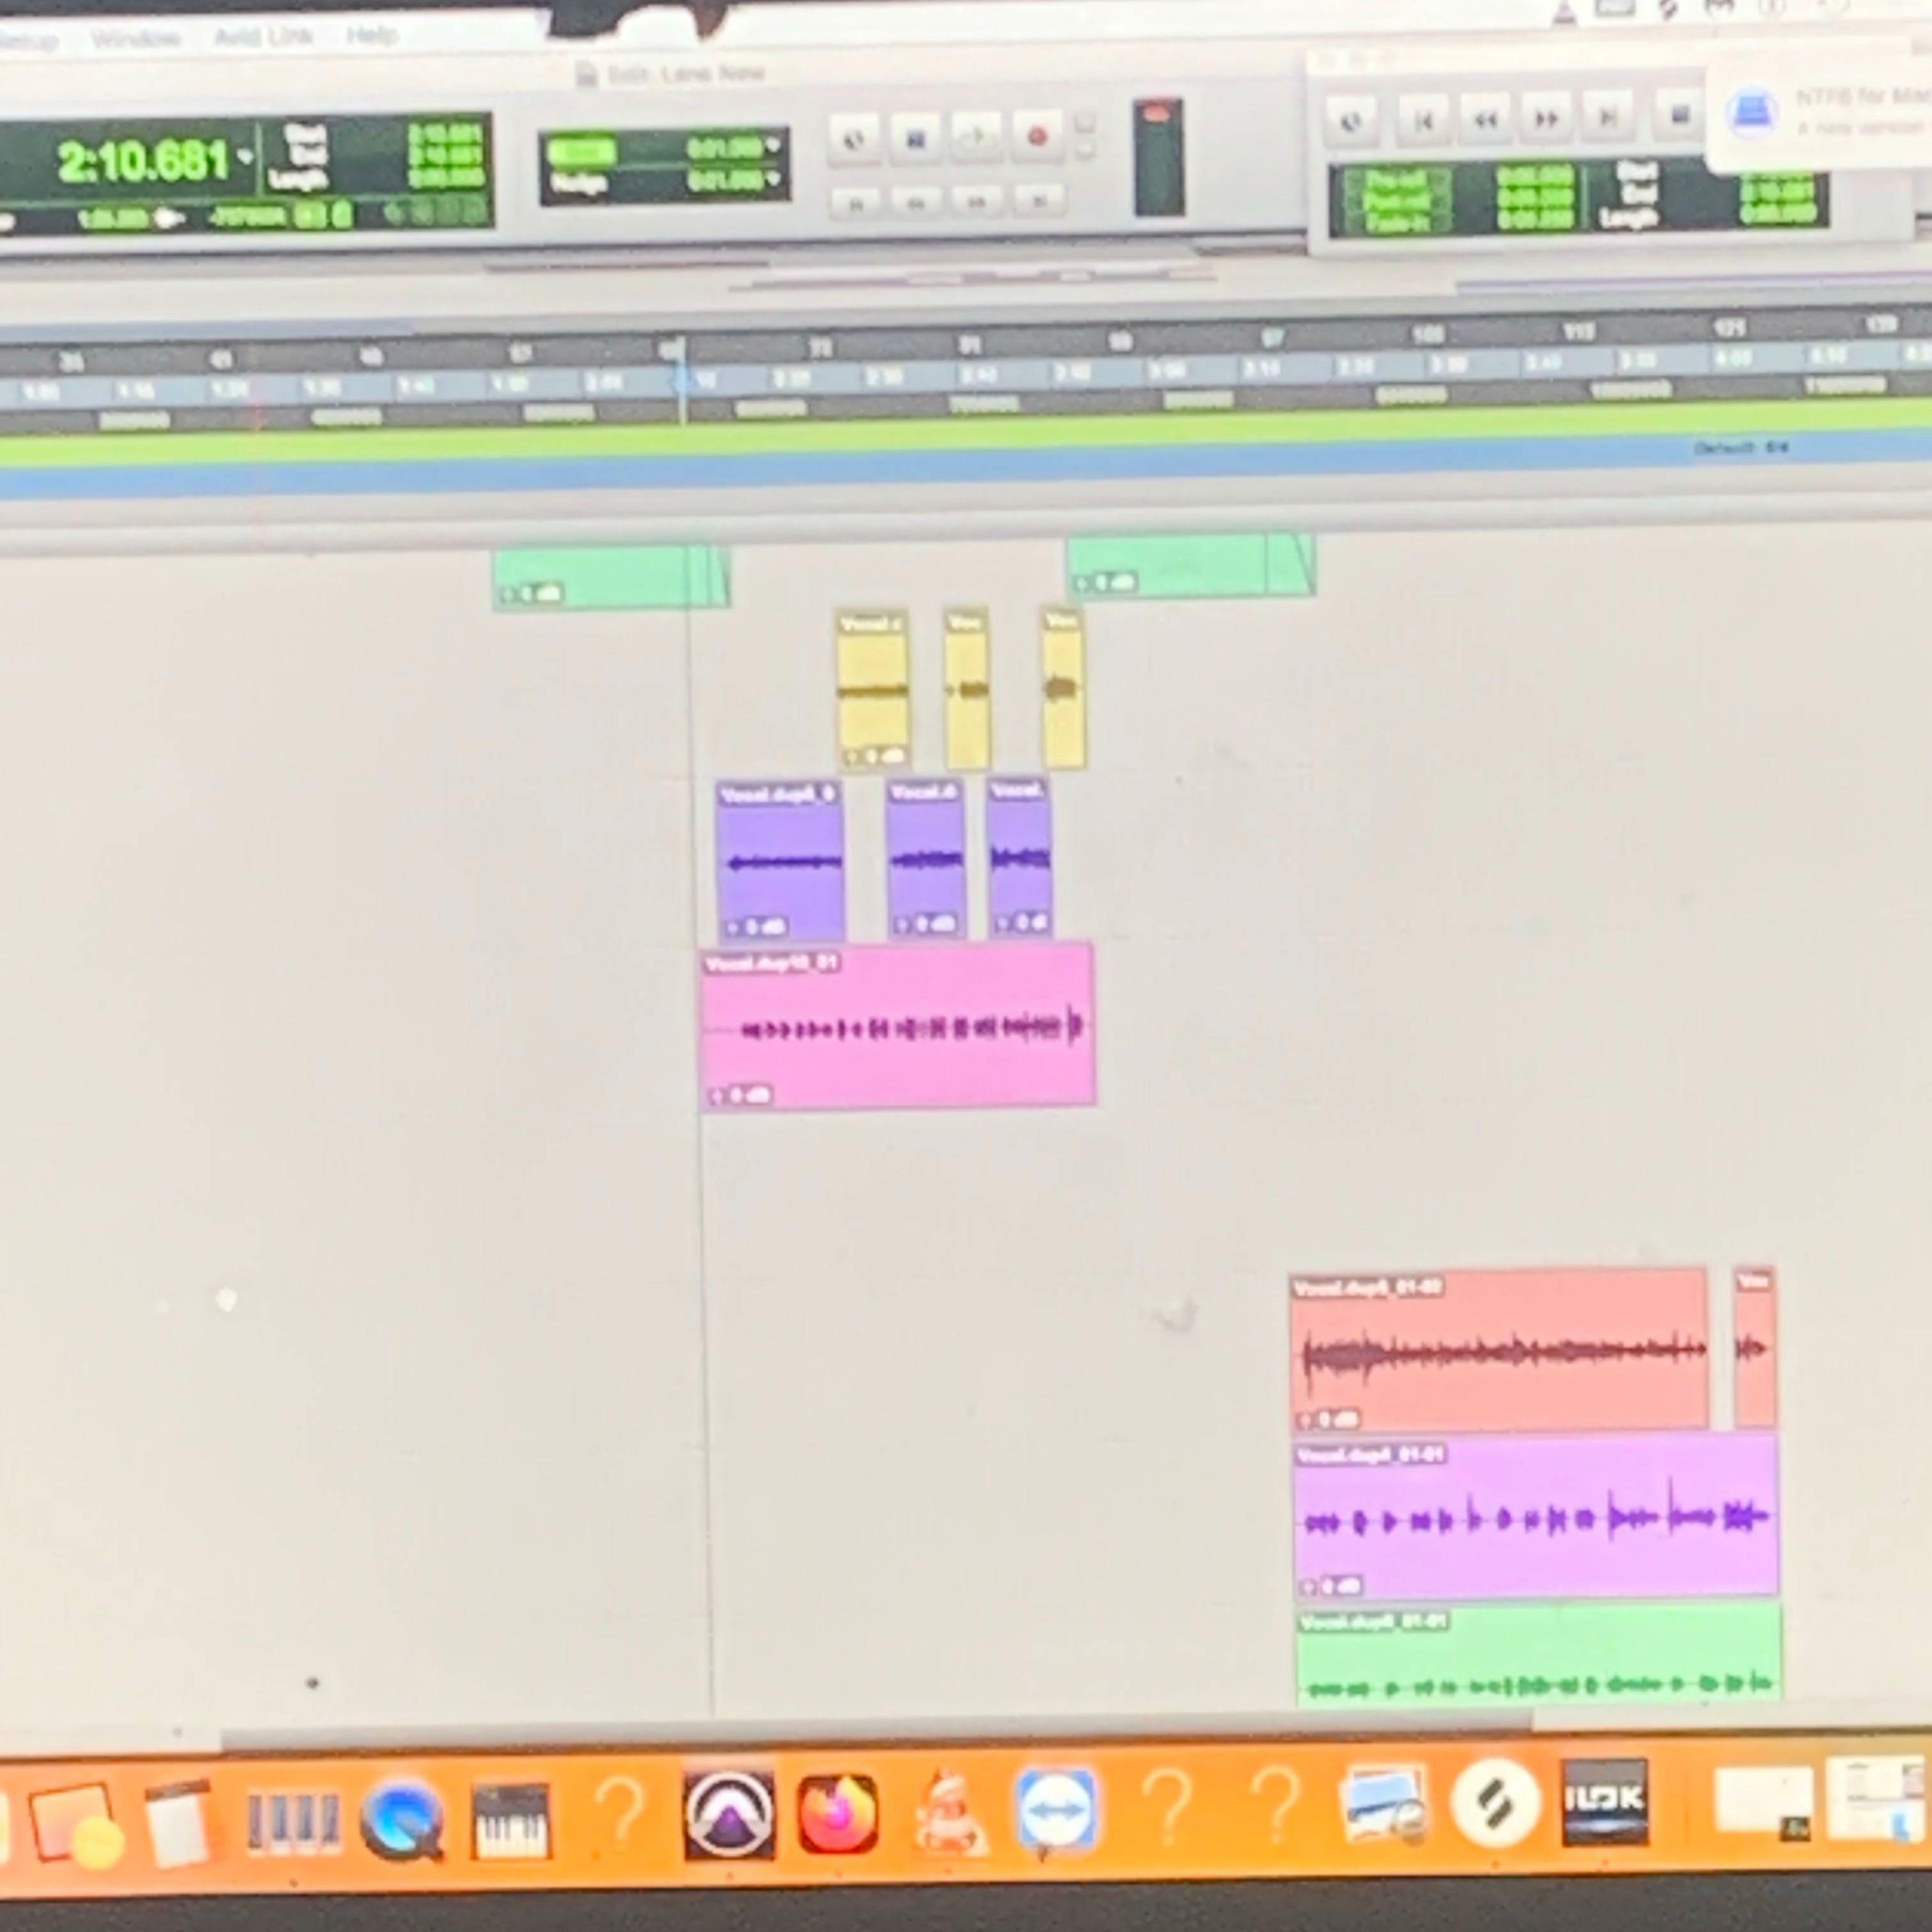The width and height of the screenshot is (1932, 1932).
Task: Open the Window menu
Action: point(135,38)
